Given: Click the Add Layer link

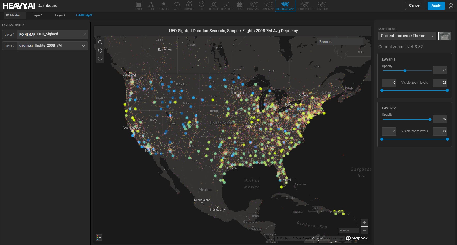Looking at the screenshot, I should pyautogui.click(x=84, y=15).
